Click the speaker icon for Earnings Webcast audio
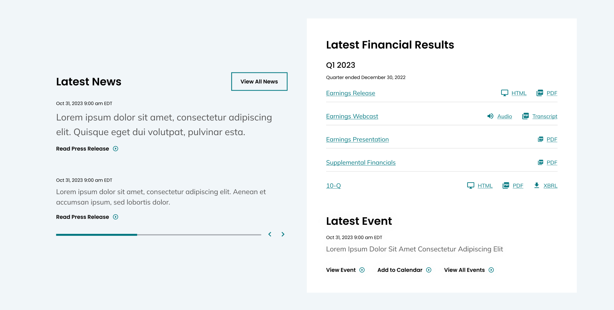 click(490, 116)
